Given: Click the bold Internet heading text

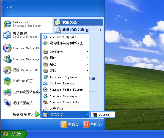Looking at the screenshot, I should pyautogui.click(x=20, y=22).
